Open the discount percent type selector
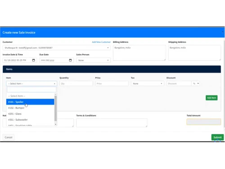This screenshot has width=225, height=169. 196,83
